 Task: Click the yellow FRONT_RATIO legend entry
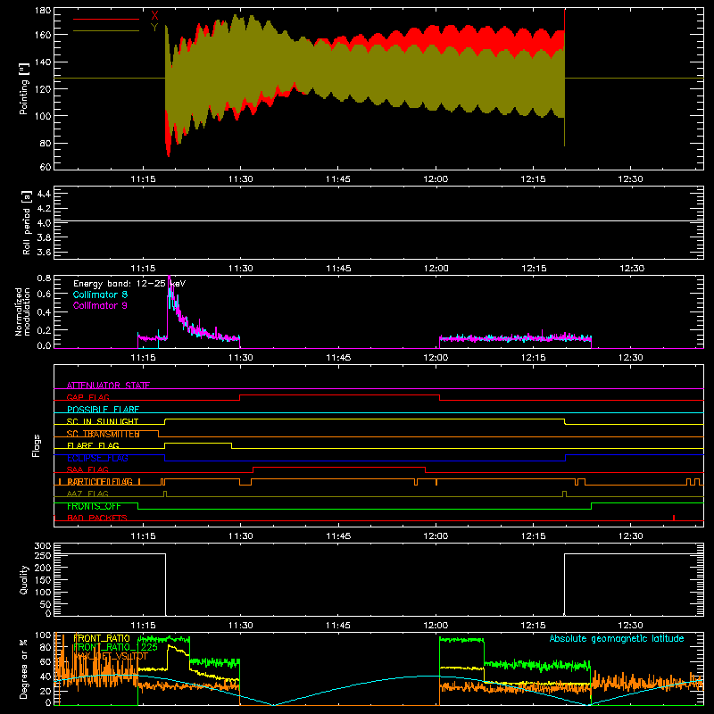[x=102, y=638]
